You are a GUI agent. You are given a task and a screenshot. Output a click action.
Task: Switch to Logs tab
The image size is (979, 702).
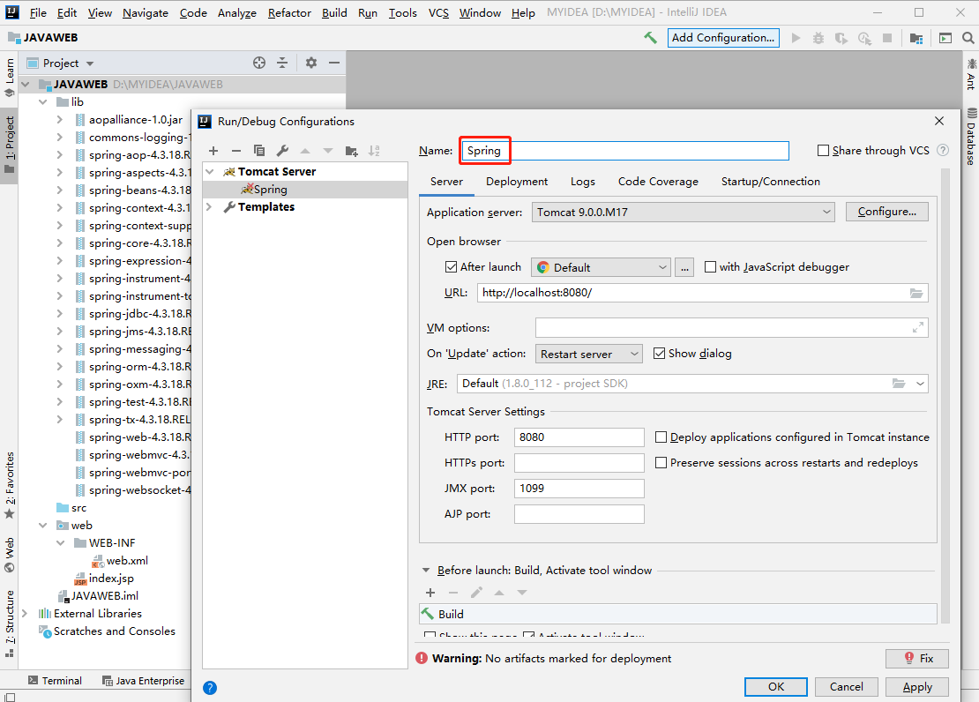pos(582,181)
